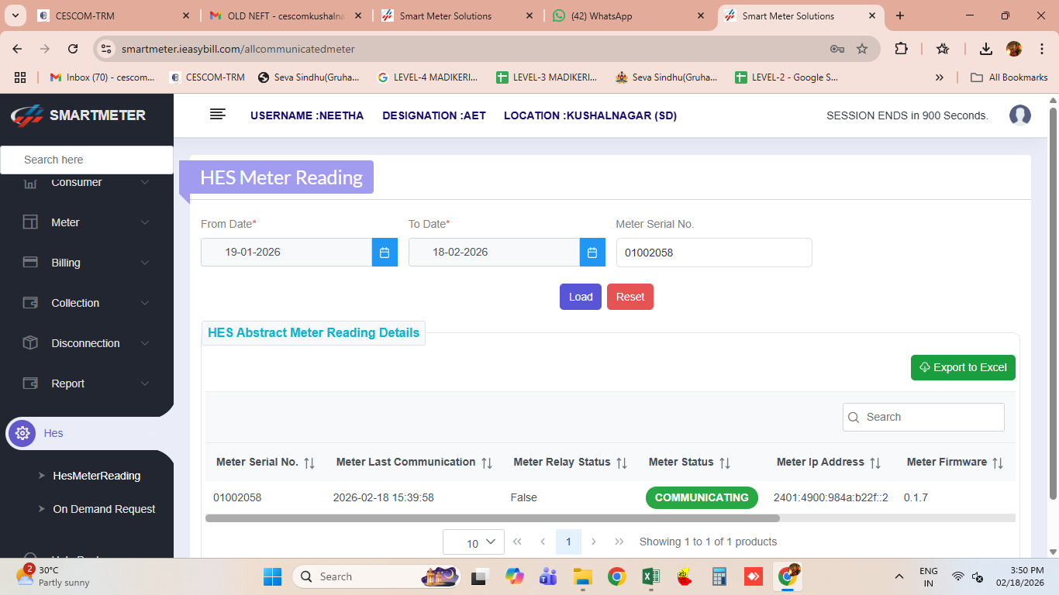Sort by Meter Last Communication arrows

pyautogui.click(x=487, y=463)
